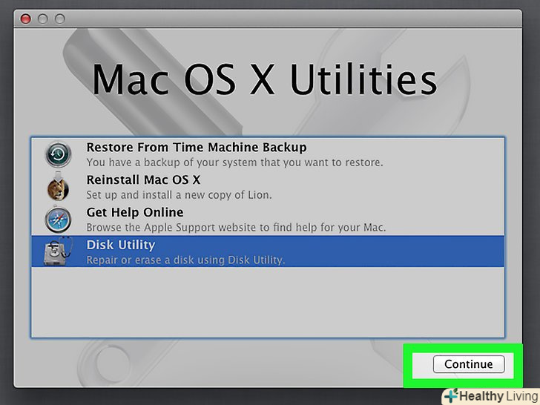Click the grey minimize window button
The height and width of the screenshot is (405, 540).
[43, 19]
